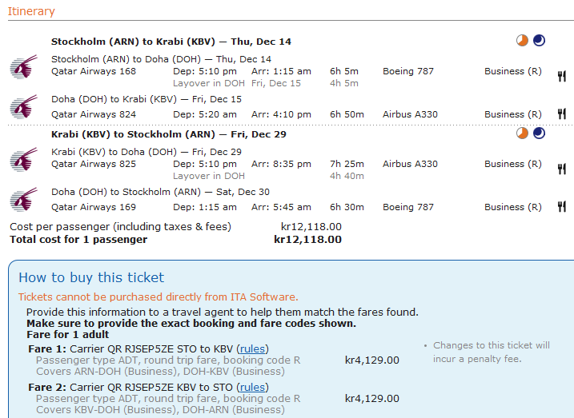Click Qatar Airways logo beside flight 824
This screenshot has width=574, height=418.
coord(24,106)
